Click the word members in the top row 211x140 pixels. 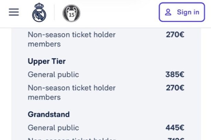(44, 44)
